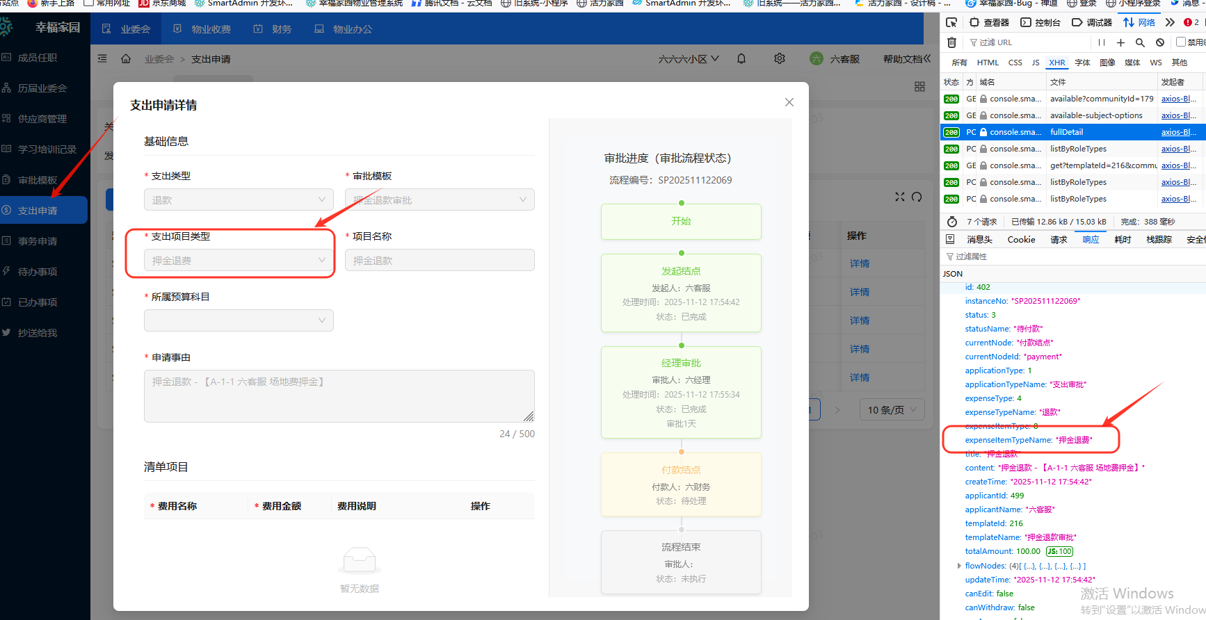Collapse the sidebar with hamburger icon
1206x620 pixels.
tap(102, 59)
